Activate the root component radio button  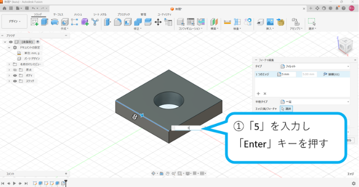point(38,42)
